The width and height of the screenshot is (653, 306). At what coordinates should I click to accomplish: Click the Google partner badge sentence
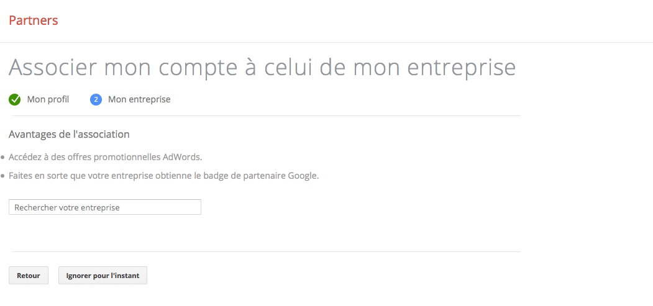point(163,176)
